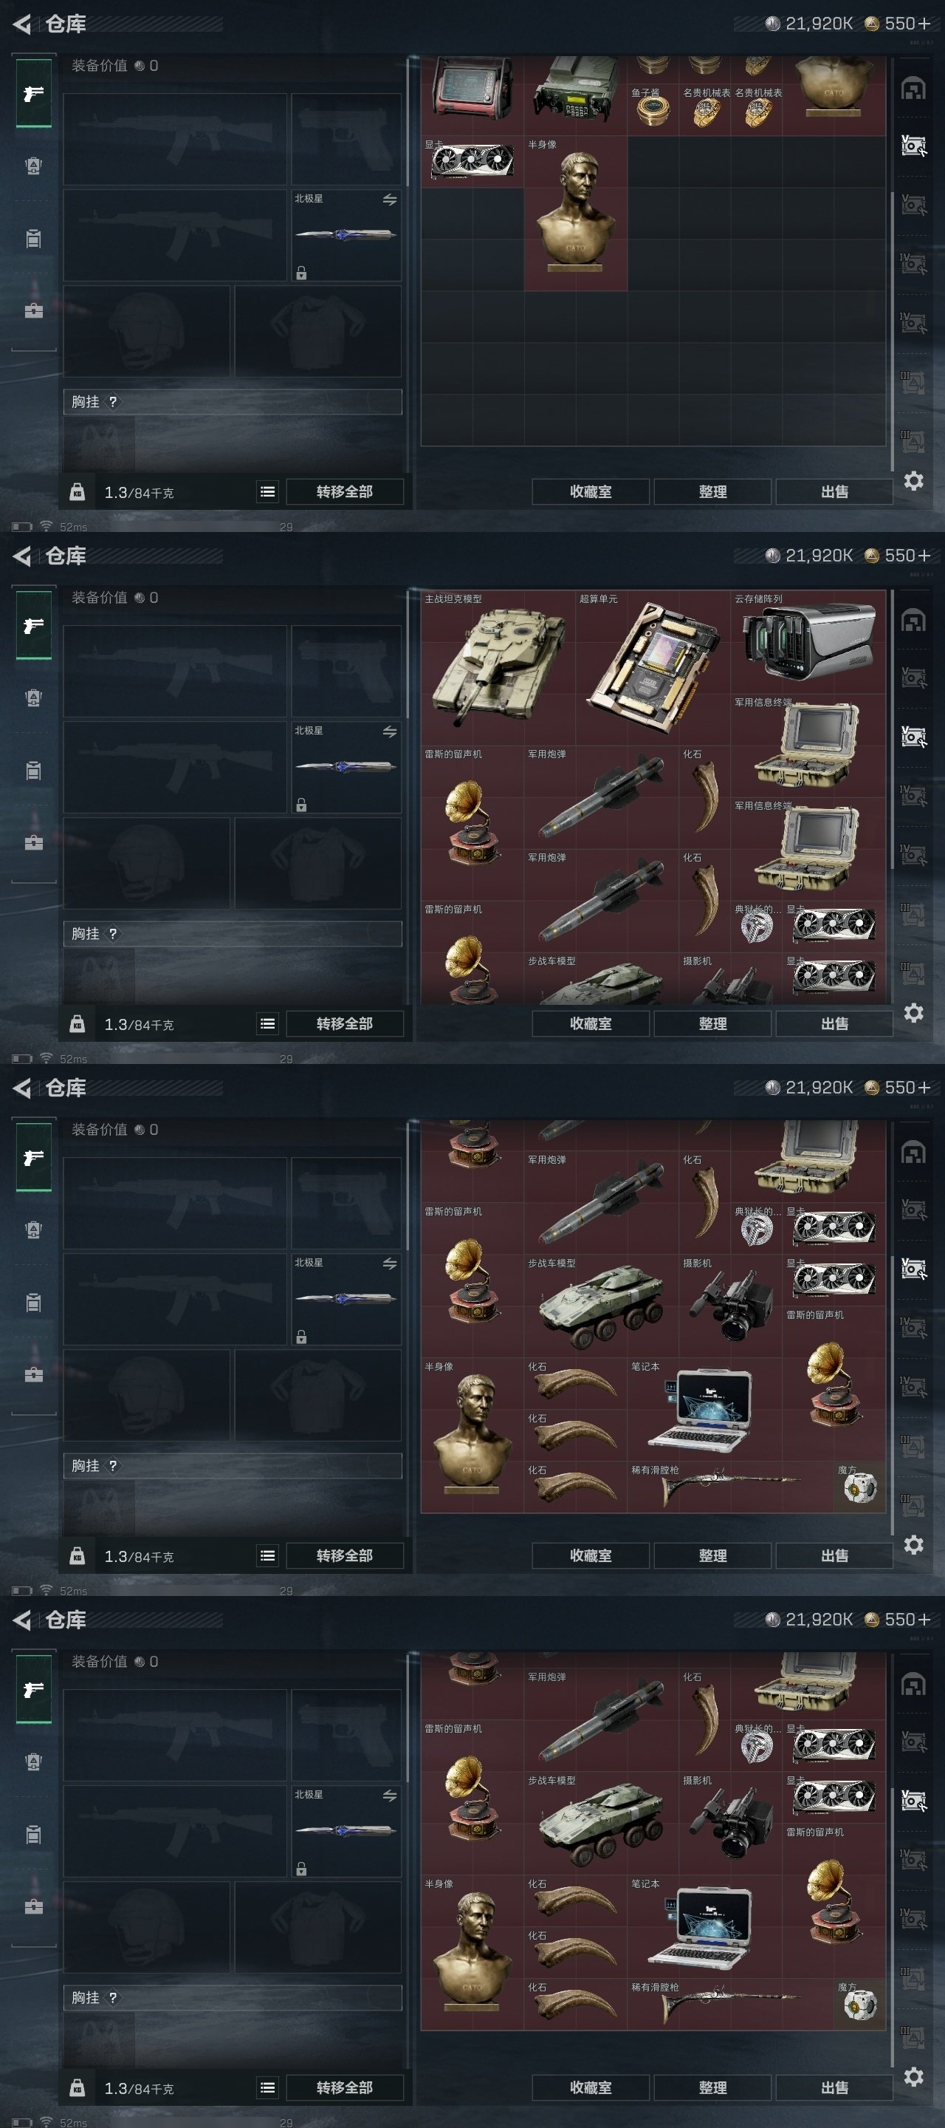Choose the 半身像 bust beside the empty grid
The height and width of the screenshot is (2128, 945).
[x=575, y=213]
